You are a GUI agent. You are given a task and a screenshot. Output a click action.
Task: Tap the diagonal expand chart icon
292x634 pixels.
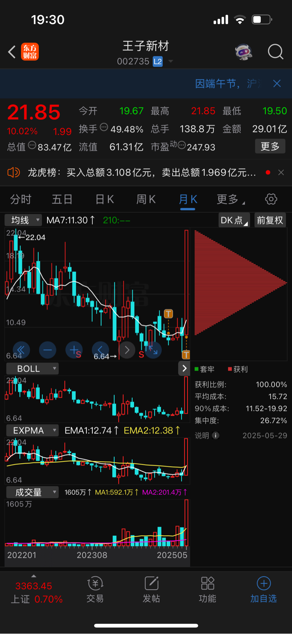(x=153, y=350)
